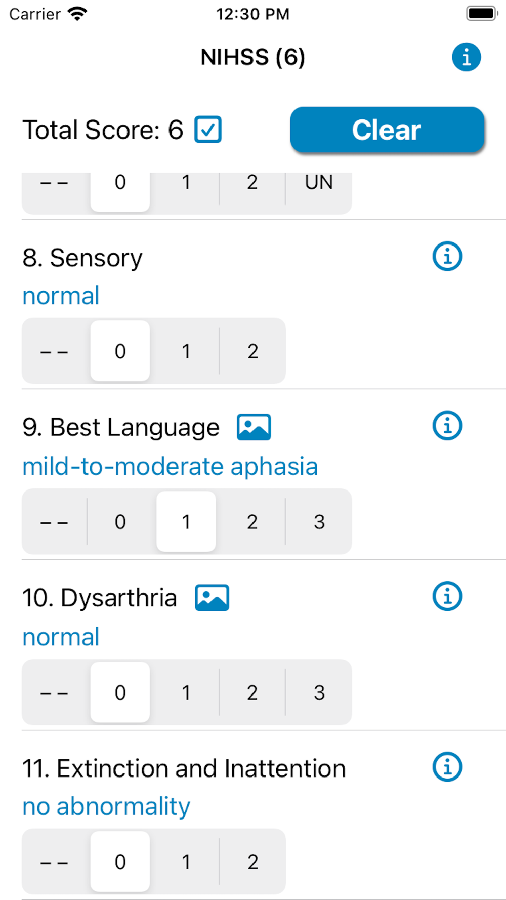Choose score 2 for Dysarthria
The width and height of the screenshot is (506, 900).
pos(252,692)
